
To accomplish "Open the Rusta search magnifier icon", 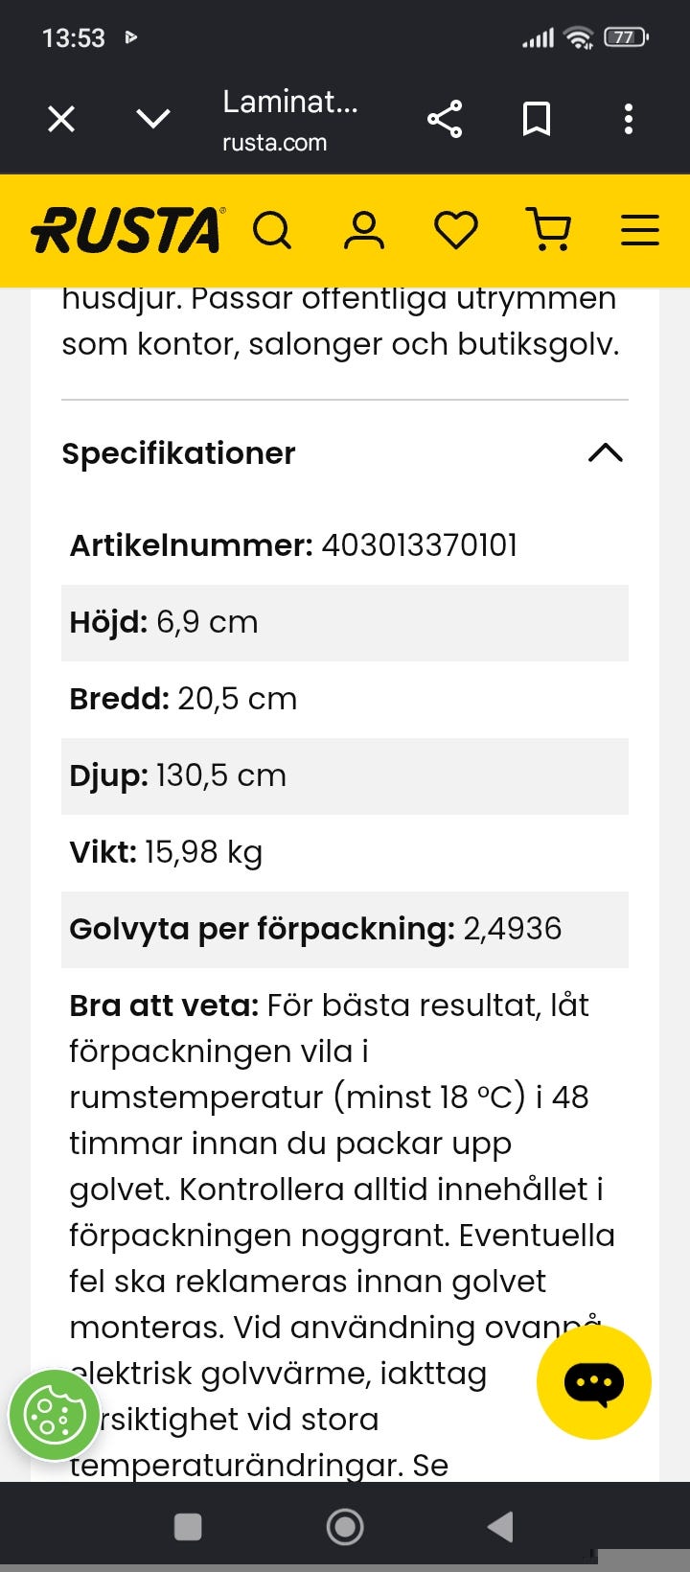I will click(272, 231).
